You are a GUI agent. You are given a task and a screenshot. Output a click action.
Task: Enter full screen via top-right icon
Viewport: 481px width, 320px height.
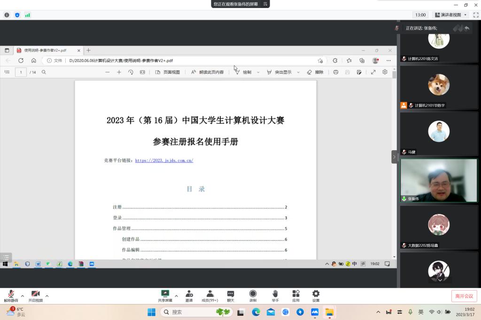[x=475, y=15]
